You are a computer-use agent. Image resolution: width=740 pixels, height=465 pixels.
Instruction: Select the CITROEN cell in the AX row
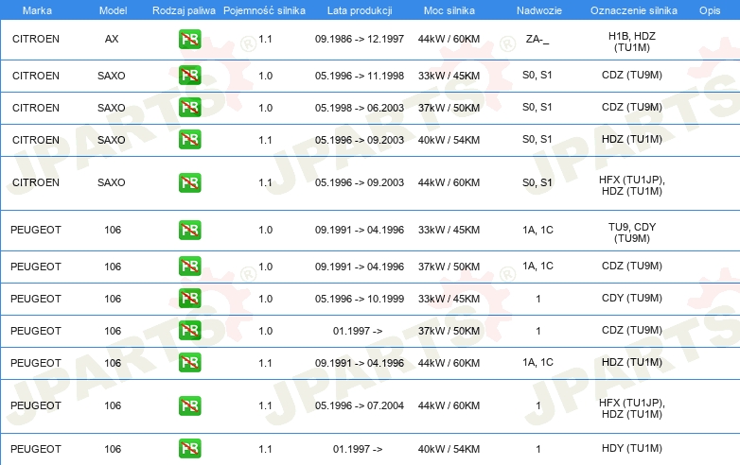(36, 39)
